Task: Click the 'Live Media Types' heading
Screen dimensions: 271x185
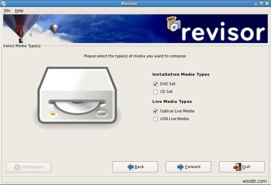Action: [172, 101]
